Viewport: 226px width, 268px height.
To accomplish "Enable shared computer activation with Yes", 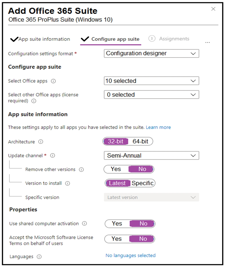I will [117, 223].
